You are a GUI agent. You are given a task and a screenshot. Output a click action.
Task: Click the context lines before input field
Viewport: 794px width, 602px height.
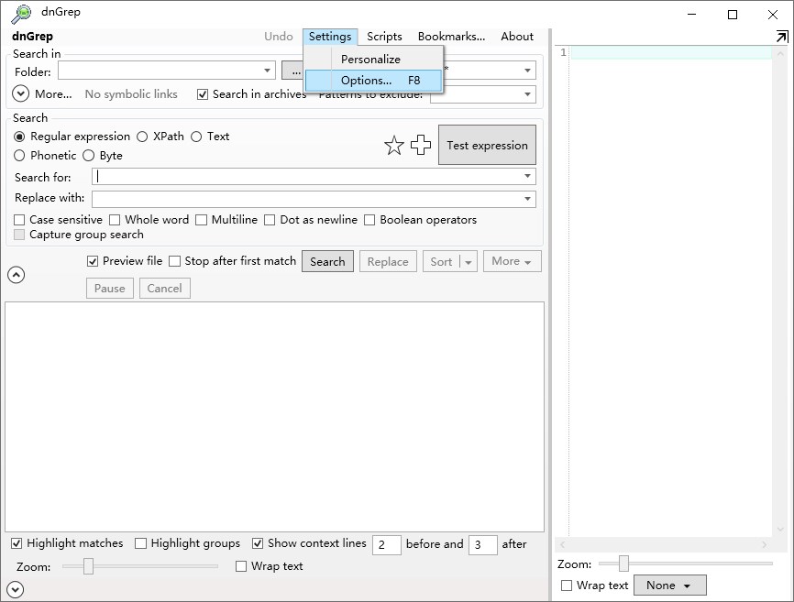point(386,544)
